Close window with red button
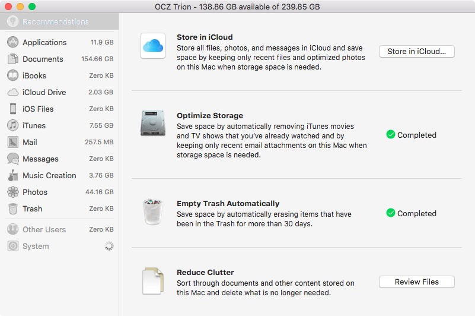The image size is (475, 316). 8,7
